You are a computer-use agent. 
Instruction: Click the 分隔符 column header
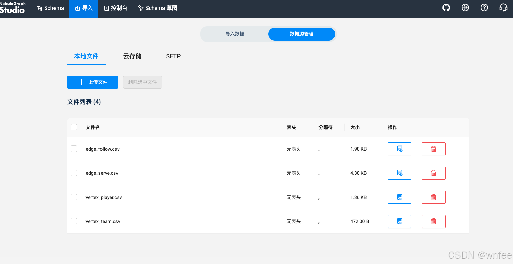click(325, 127)
